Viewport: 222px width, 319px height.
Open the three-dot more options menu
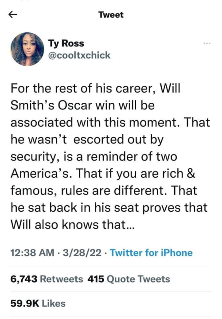(207, 43)
